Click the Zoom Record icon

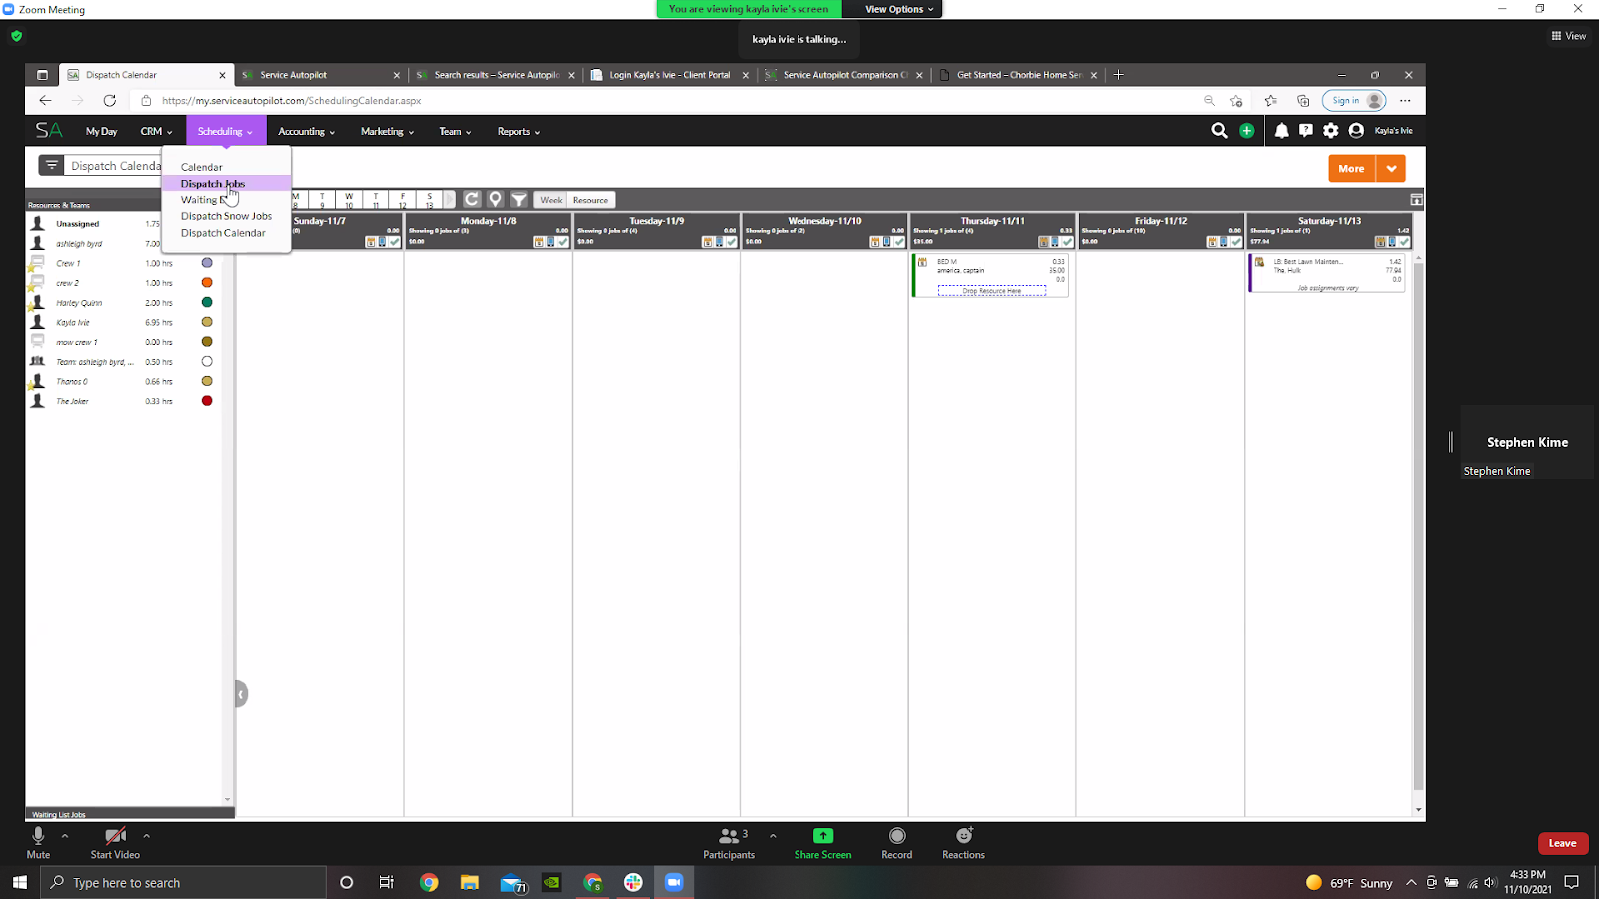(x=897, y=836)
